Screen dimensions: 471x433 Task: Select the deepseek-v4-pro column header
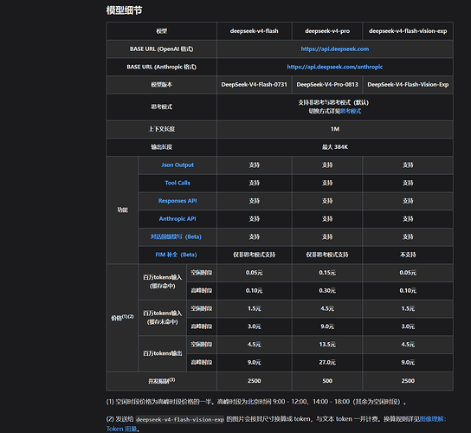tap(327, 31)
